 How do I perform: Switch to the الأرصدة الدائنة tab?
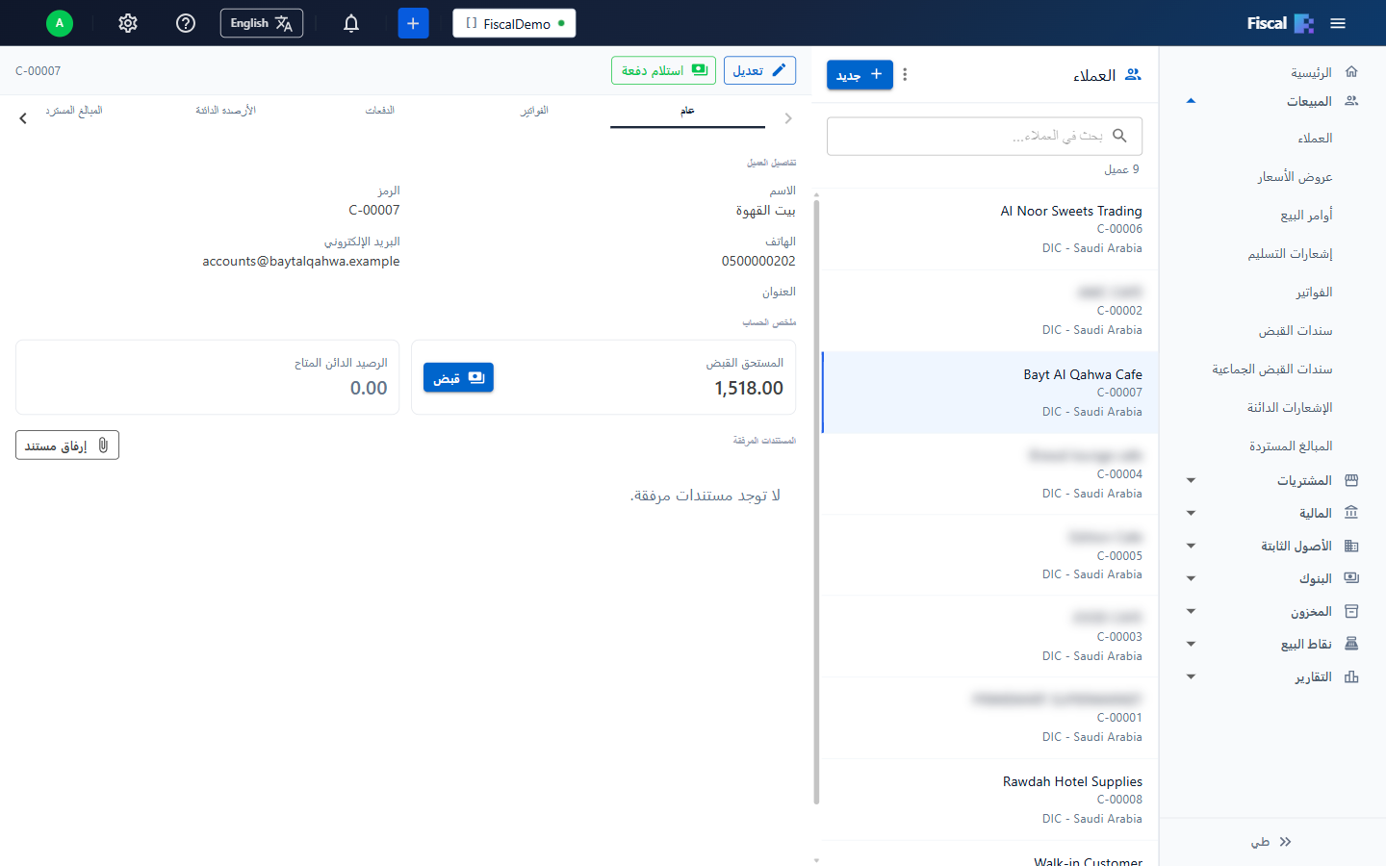(226, 111)
